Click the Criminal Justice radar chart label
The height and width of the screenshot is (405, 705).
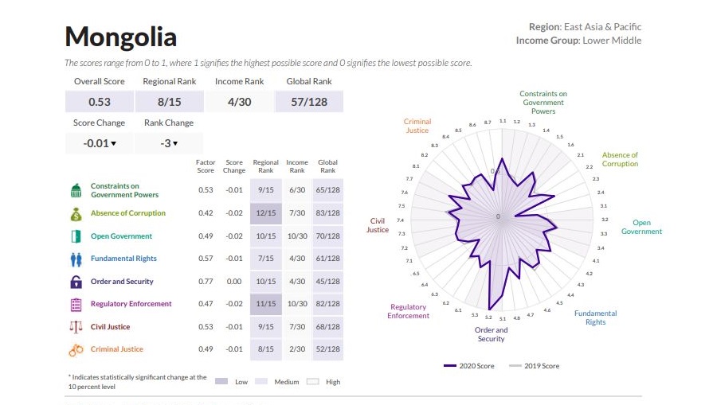[417, 126]
